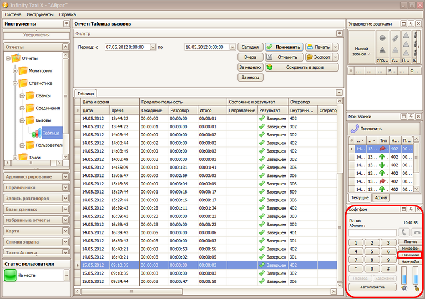Click the microphone icon below right slider

coord(417,288)
